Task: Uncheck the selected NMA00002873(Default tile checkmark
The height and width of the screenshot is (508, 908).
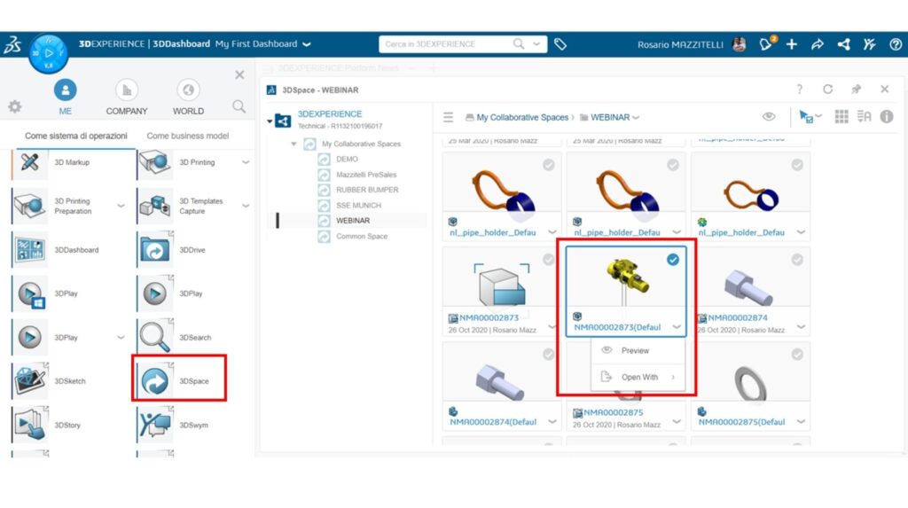Action: (672, 260)
